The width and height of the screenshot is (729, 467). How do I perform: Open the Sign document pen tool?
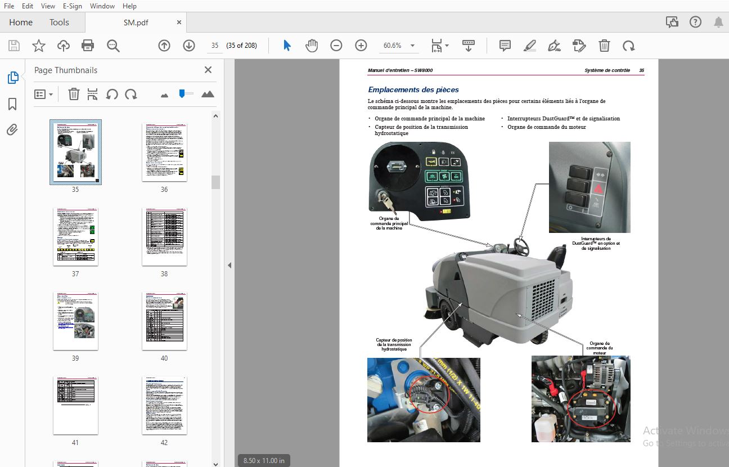pos(554,46)
